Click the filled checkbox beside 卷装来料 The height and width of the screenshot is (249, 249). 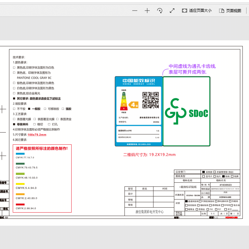pos(14,124)
